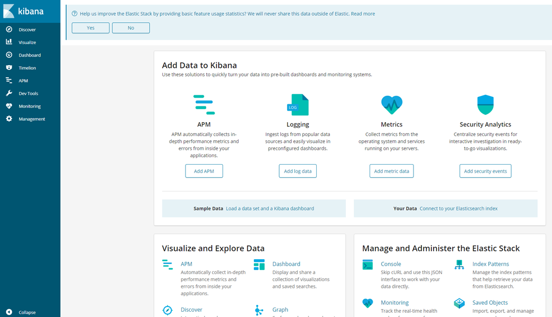The height and width of the screenshot is (317, 552).
Task: Click the Add Data to Kibana heading
Action: point(199,65)
